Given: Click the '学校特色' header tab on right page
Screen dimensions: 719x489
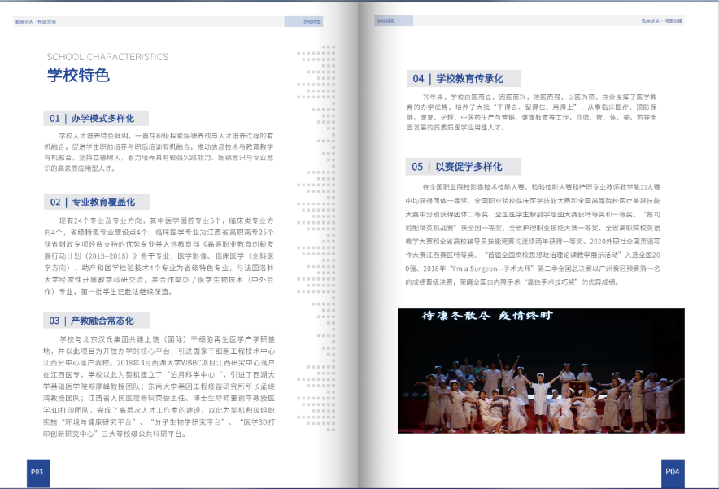Looking at the screenshot, I should point(394,20).
